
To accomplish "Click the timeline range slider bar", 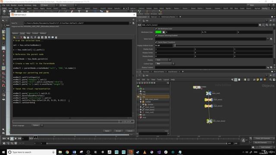I will (x=137, y=143).
